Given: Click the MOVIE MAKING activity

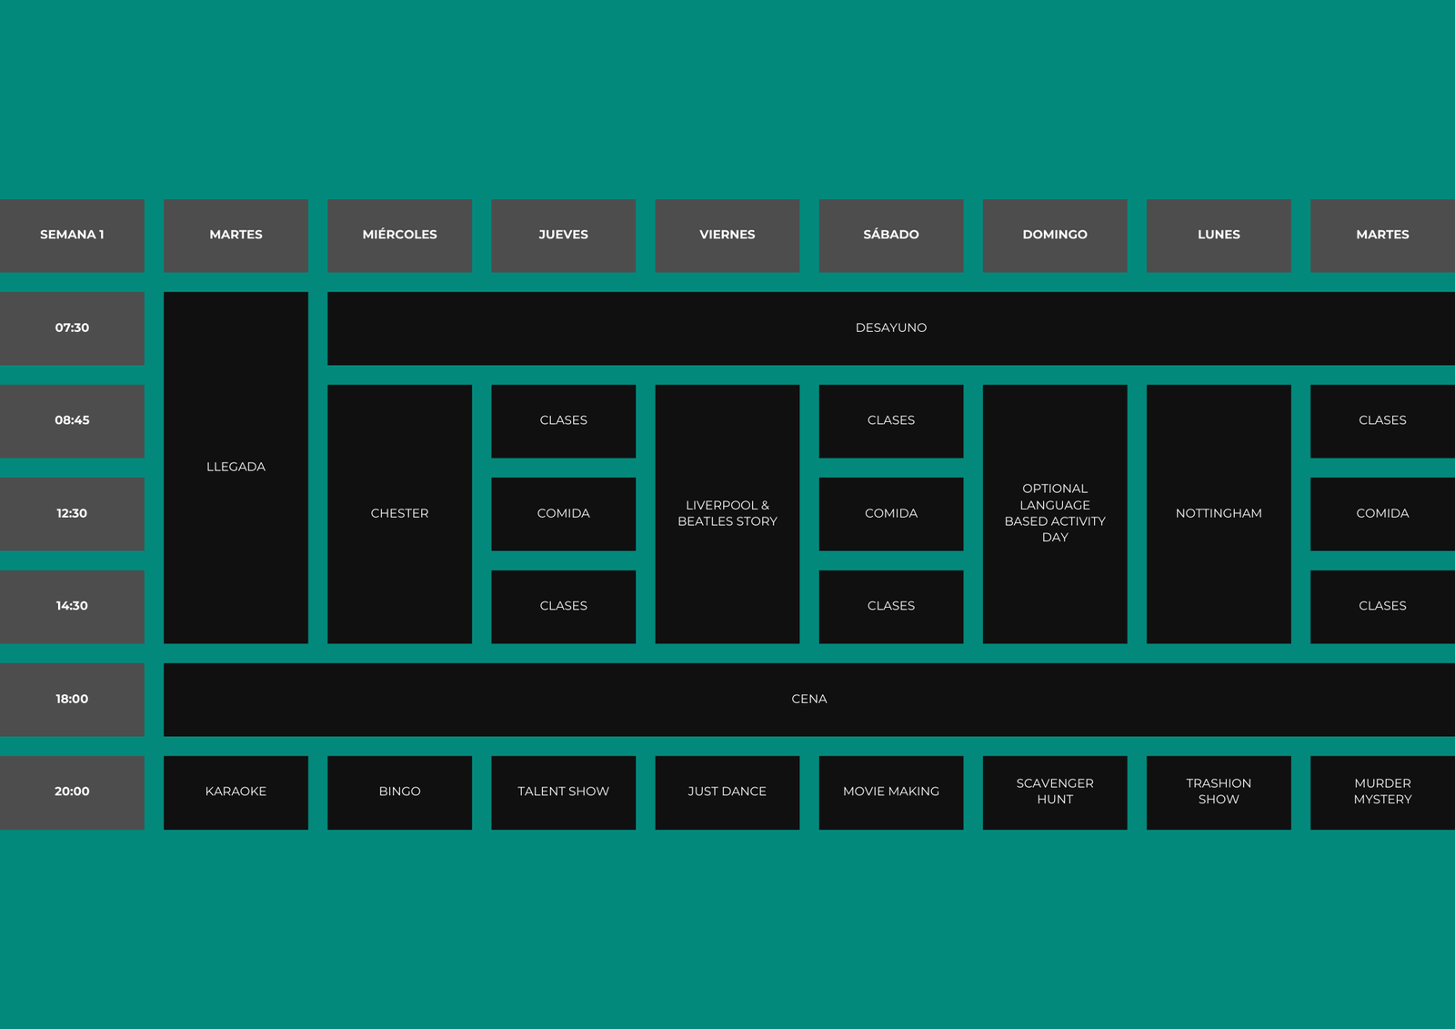Looking at the screenshot, I should [x=890, y=792].
